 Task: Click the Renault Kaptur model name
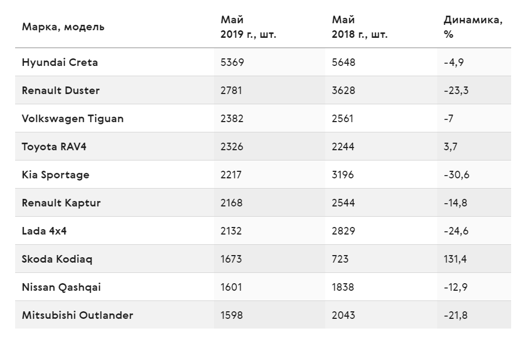coord(61,203)
